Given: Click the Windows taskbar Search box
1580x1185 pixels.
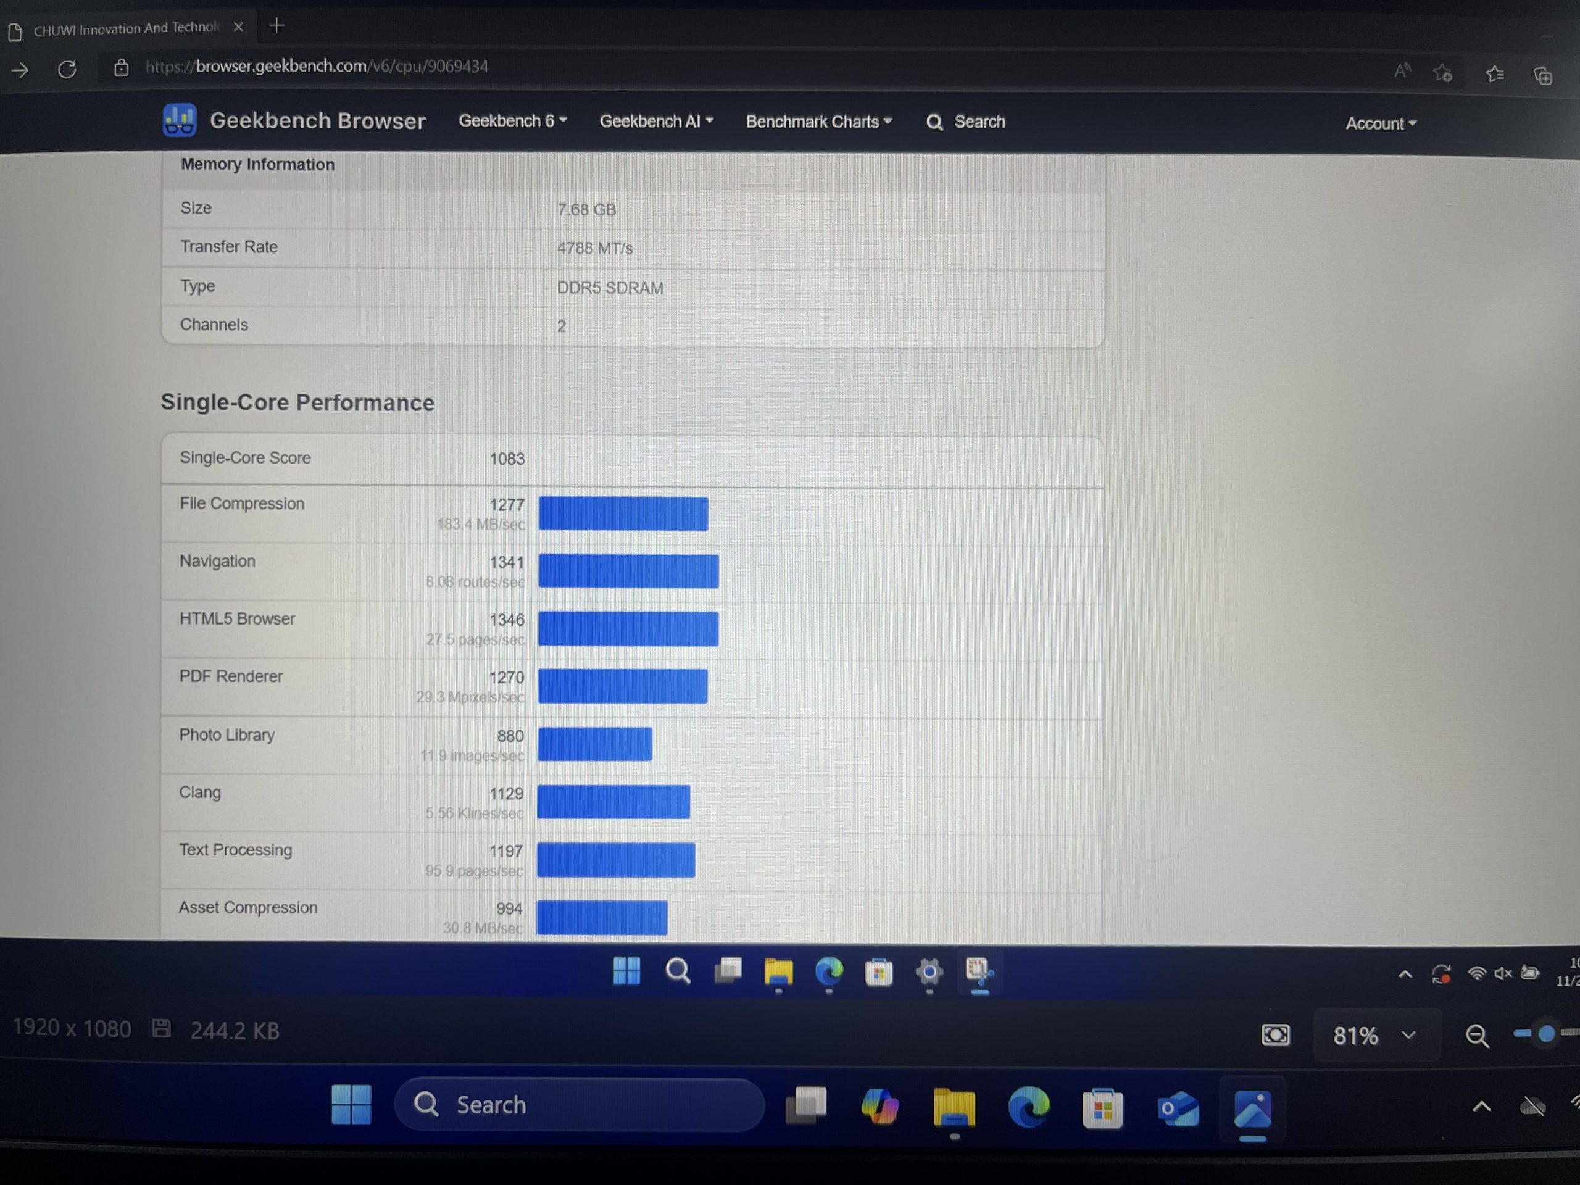Looking at the screenshot, I should 580,1104.
